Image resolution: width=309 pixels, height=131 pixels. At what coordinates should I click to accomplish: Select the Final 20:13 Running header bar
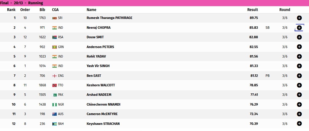pos(154,3)
